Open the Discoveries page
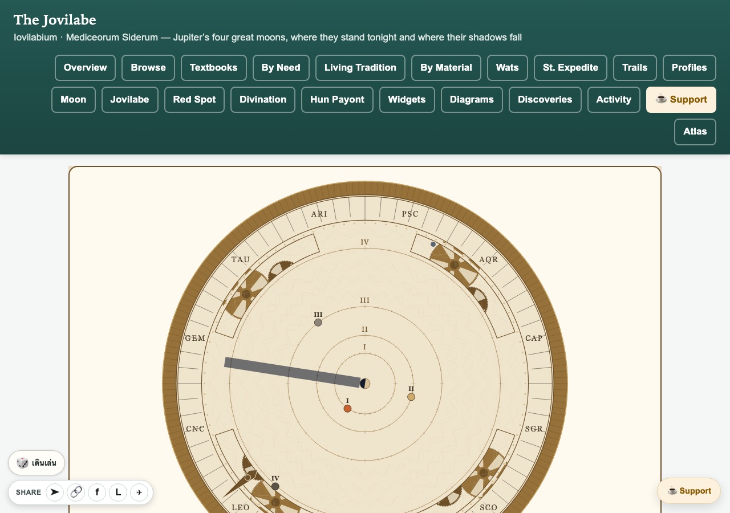 (545, 100)
